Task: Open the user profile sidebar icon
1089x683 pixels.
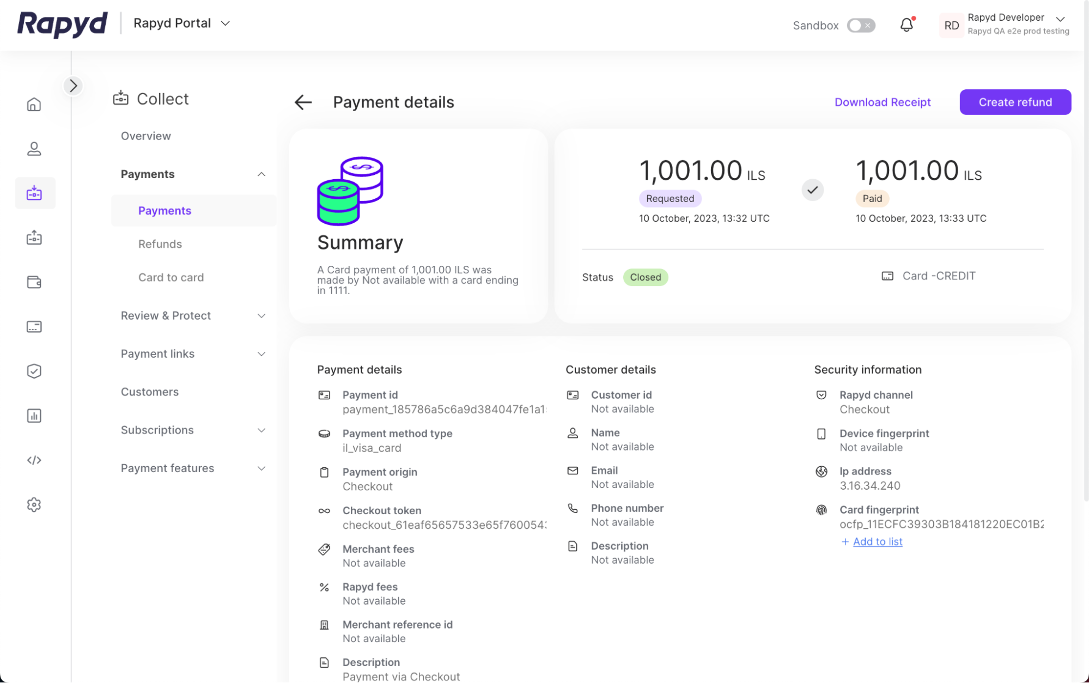Action: [x=34, y=149]
